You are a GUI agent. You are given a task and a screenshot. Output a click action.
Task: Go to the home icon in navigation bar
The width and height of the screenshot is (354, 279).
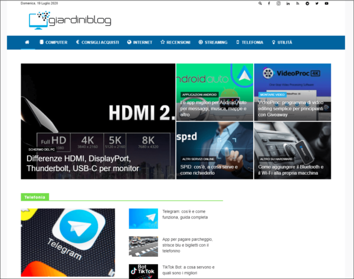click(27, 42)
